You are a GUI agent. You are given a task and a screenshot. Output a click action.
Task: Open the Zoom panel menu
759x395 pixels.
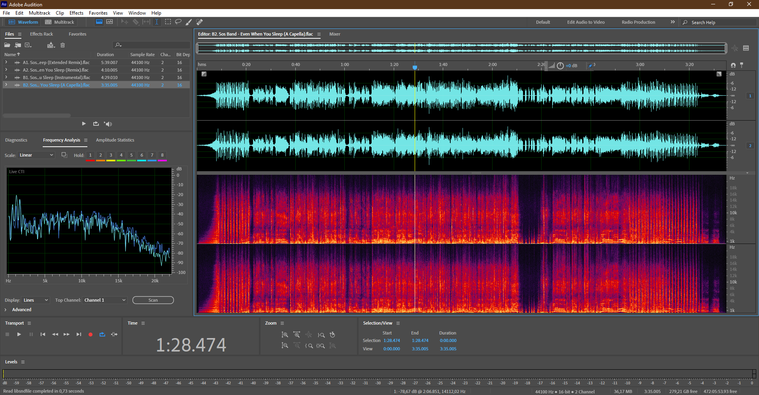point(282,323)
